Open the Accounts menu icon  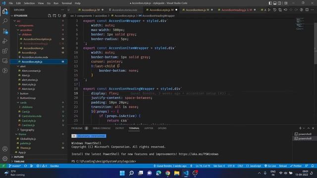(x=5, y=149)
